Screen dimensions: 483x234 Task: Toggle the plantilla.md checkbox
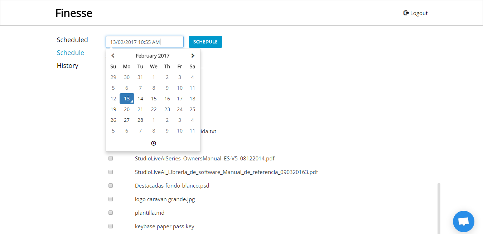(111, 213)
